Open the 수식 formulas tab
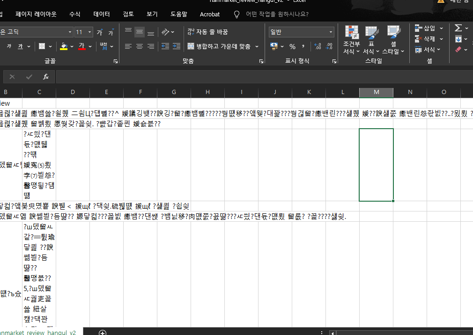The image size is (473, 335). [x=74, y=14]
